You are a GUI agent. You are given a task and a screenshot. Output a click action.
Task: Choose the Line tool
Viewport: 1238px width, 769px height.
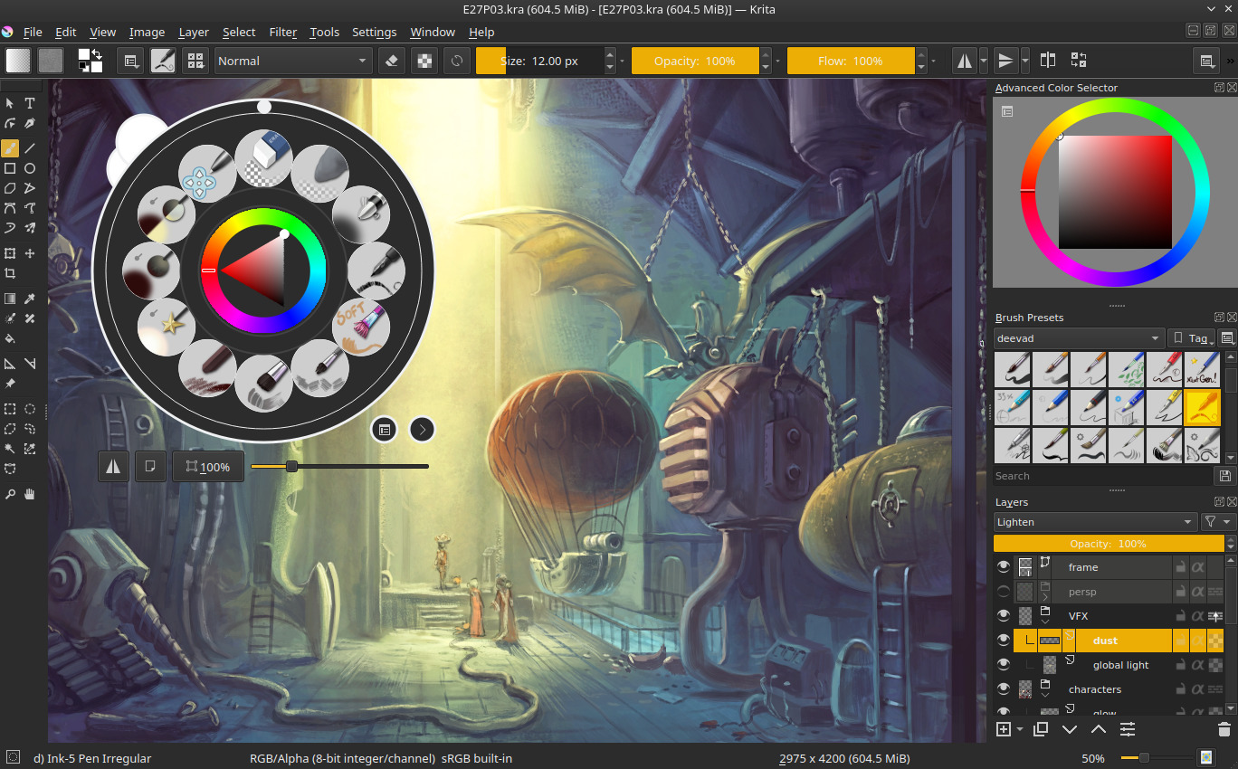[30, 147]
